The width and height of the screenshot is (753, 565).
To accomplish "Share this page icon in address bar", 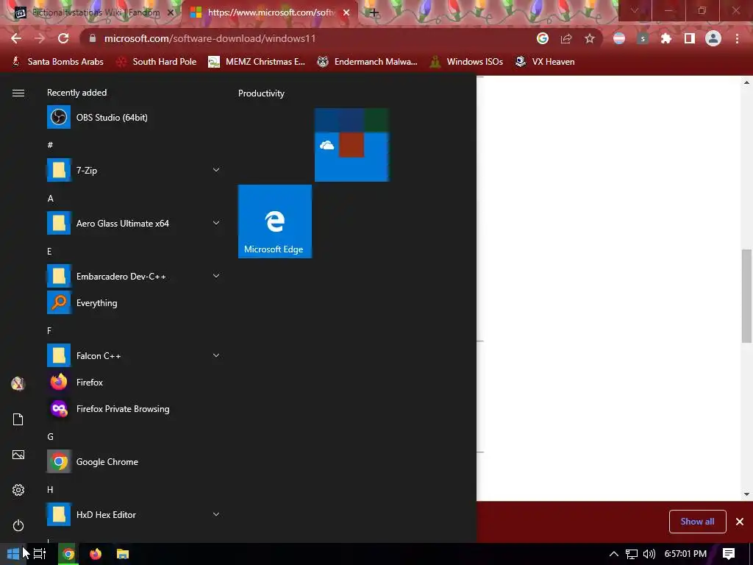I will click(x=566, y=38).
